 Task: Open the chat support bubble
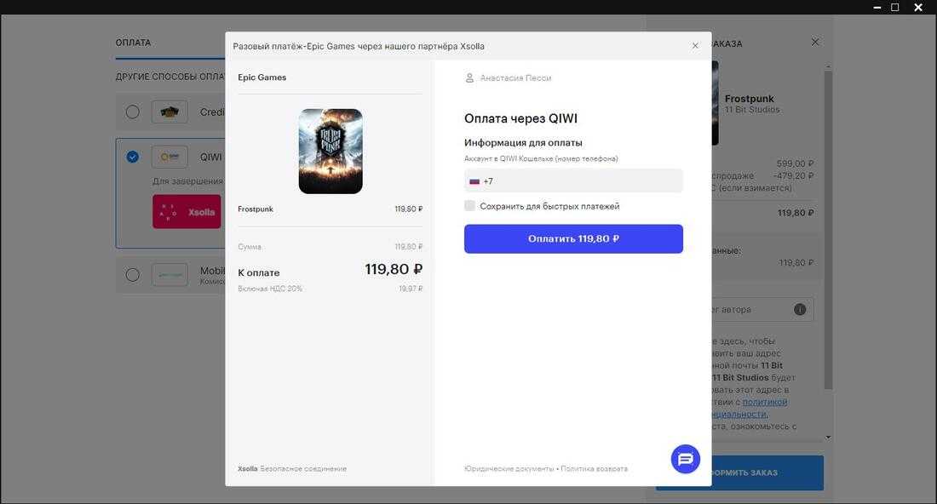click(x=686, y=459)
